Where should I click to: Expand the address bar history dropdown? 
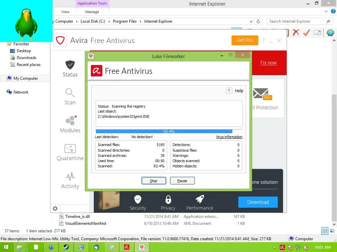251,21
